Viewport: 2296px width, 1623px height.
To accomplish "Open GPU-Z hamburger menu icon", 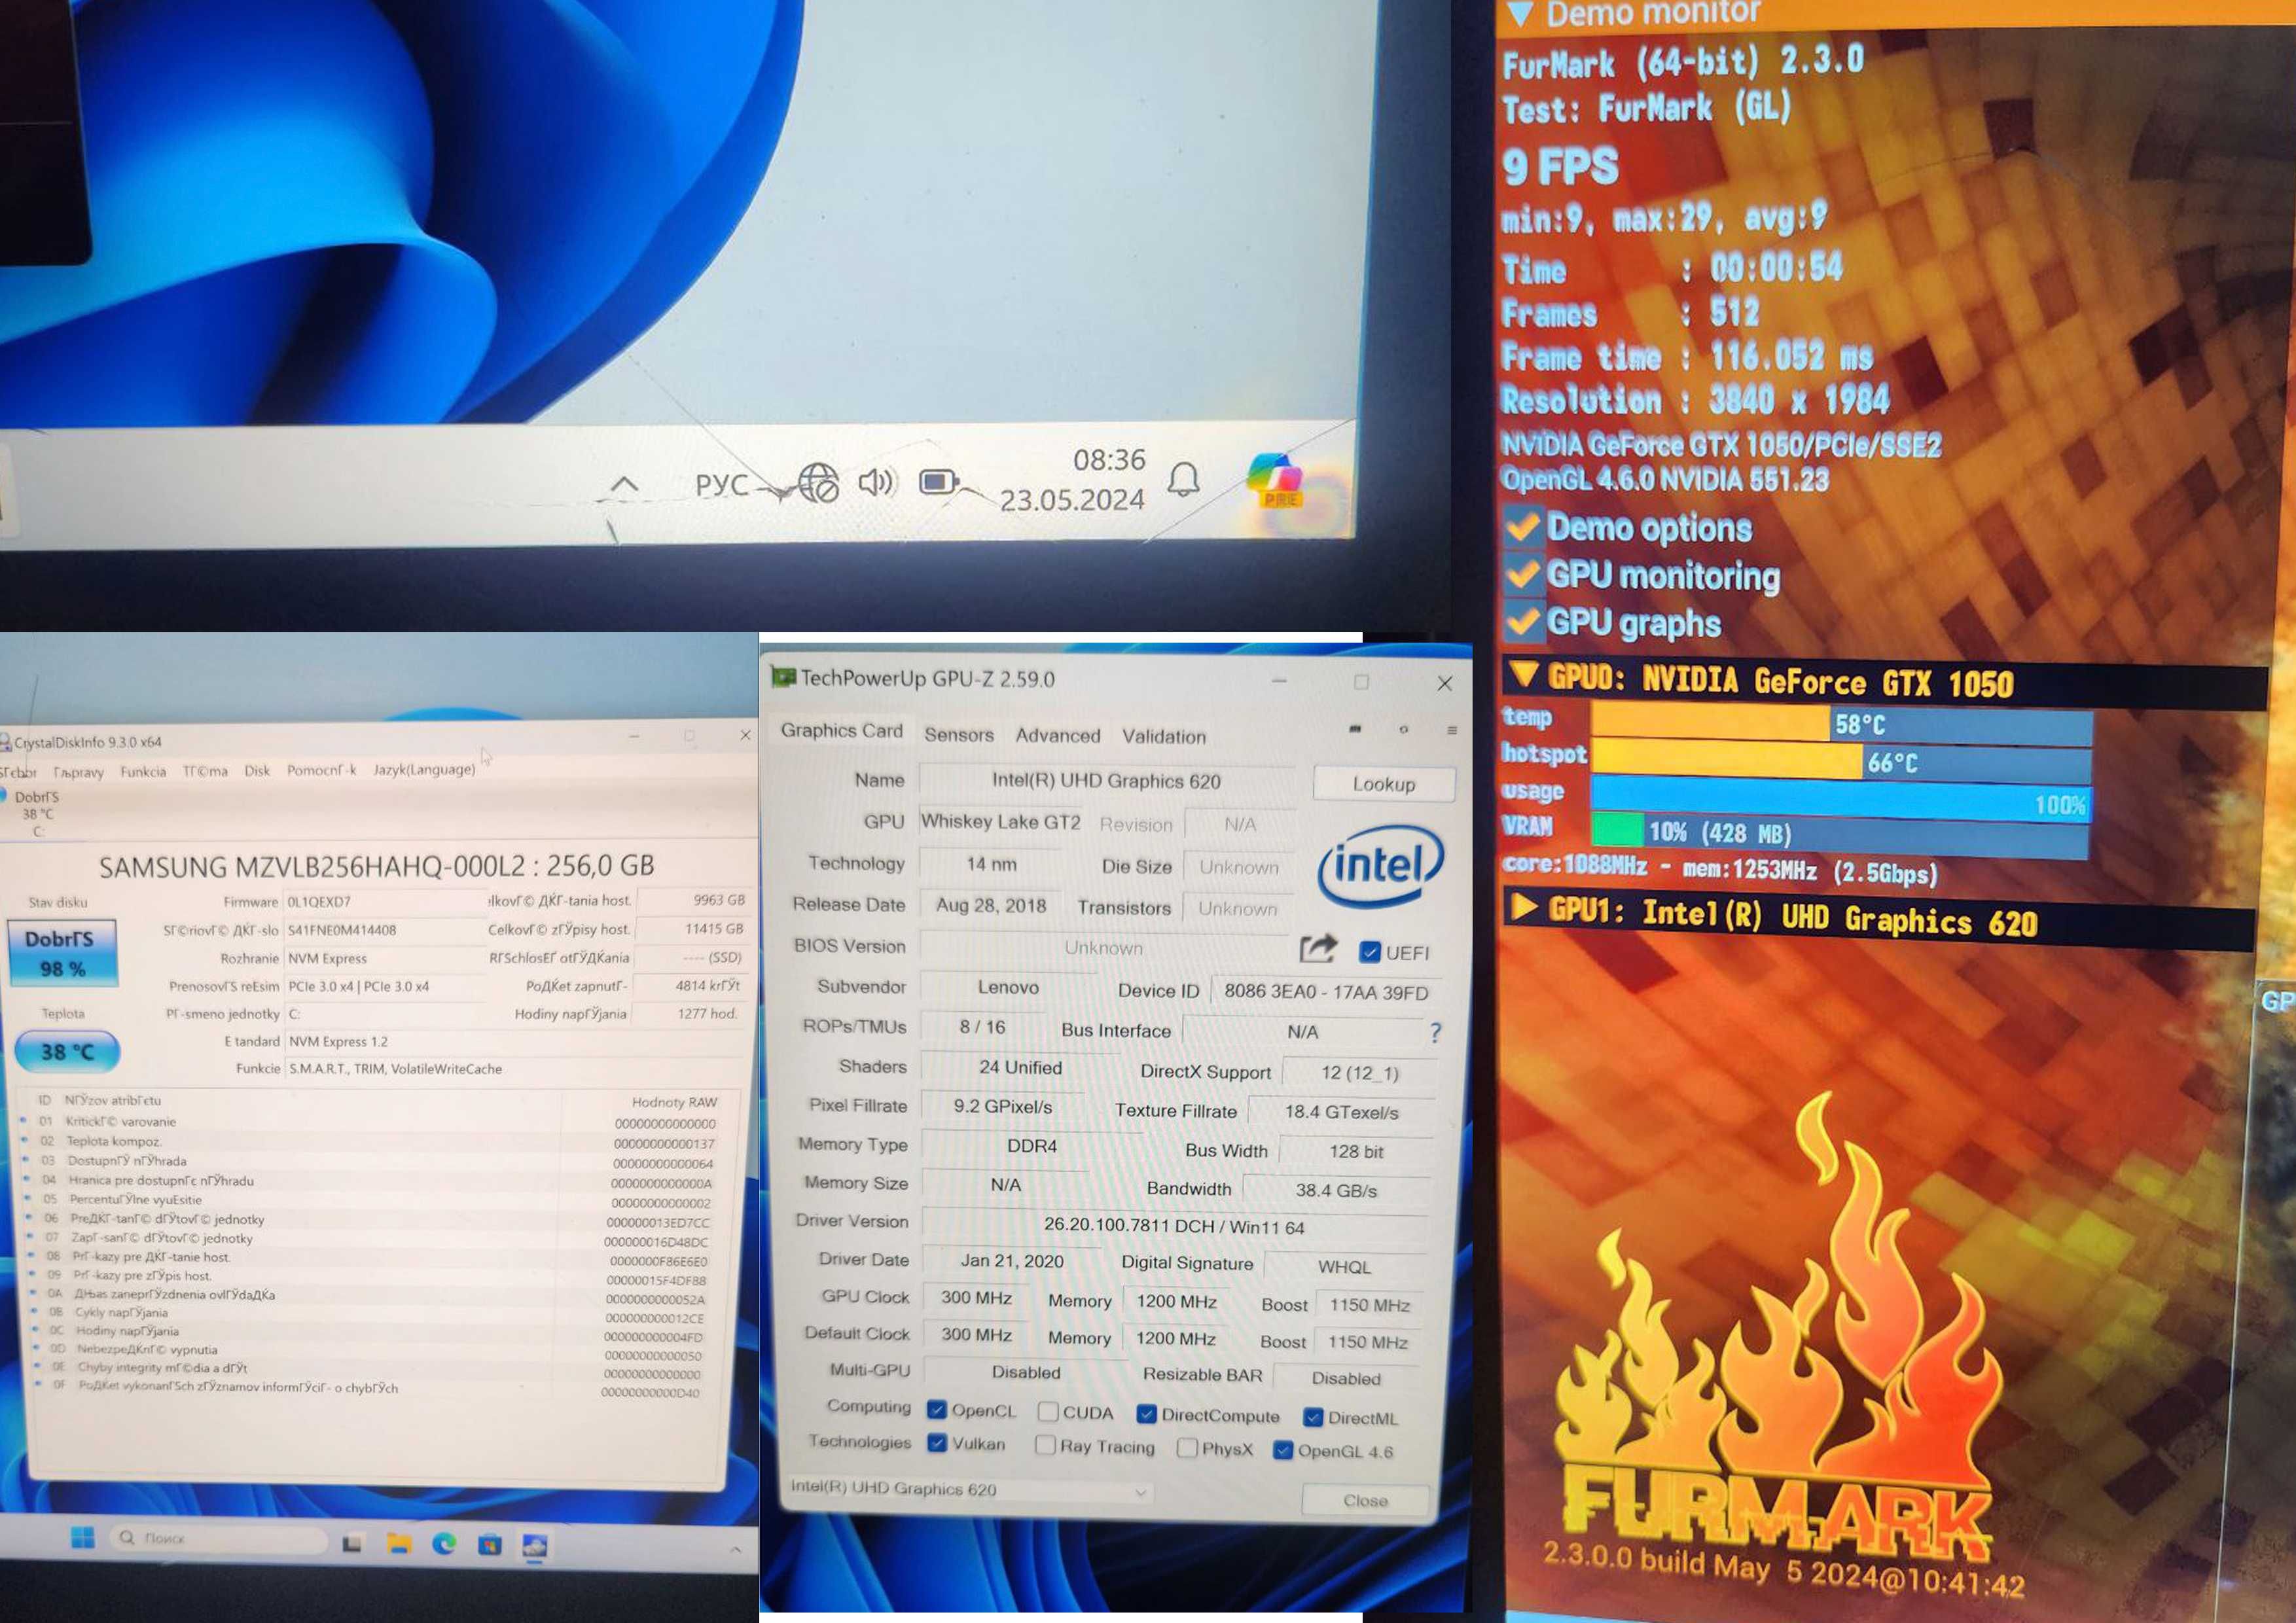I will coord(1452,730).
